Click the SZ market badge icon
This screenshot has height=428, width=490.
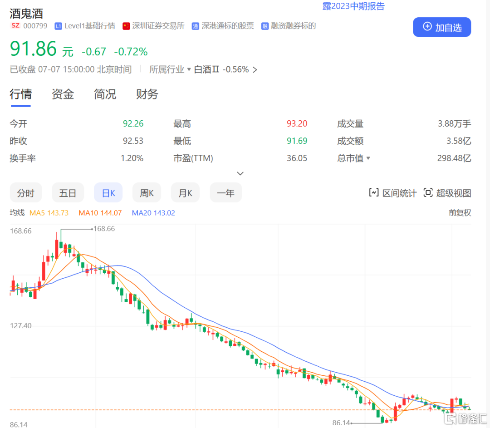coord(15,25)
